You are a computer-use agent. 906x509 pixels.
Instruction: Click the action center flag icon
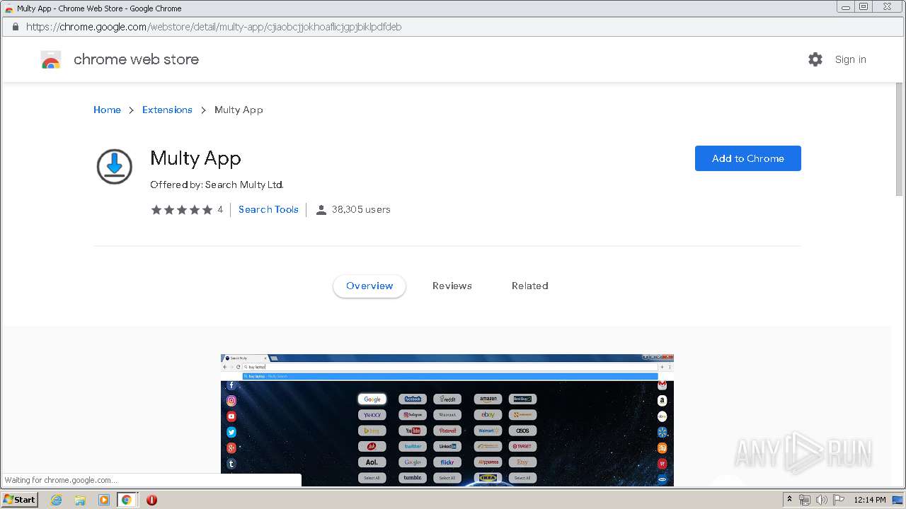click(x=839, y=500)
